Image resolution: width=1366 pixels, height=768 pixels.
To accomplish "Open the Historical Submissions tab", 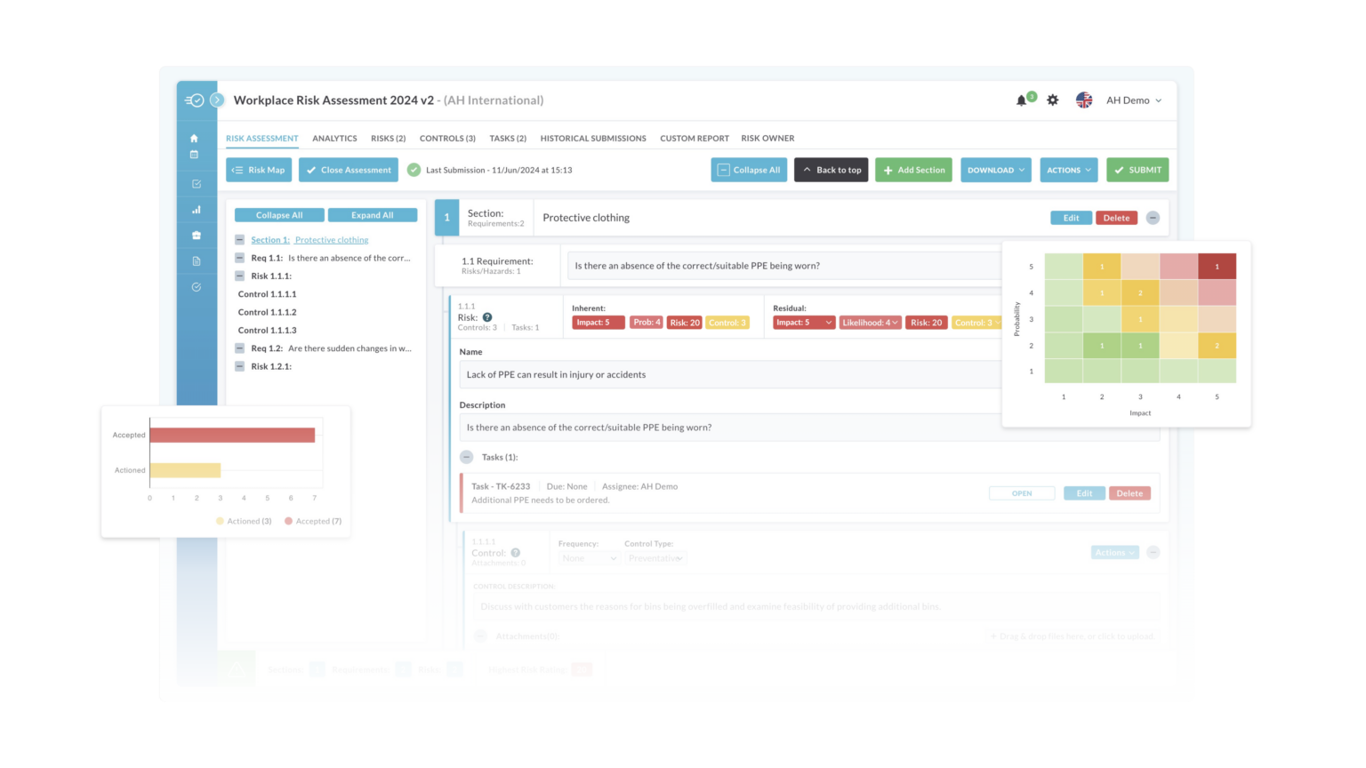I will point(593,139).
